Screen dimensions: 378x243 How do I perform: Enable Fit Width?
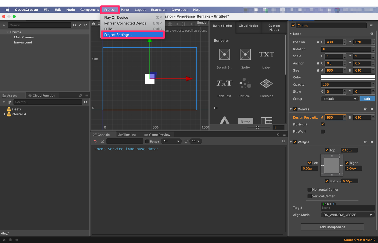click(323, 131)
